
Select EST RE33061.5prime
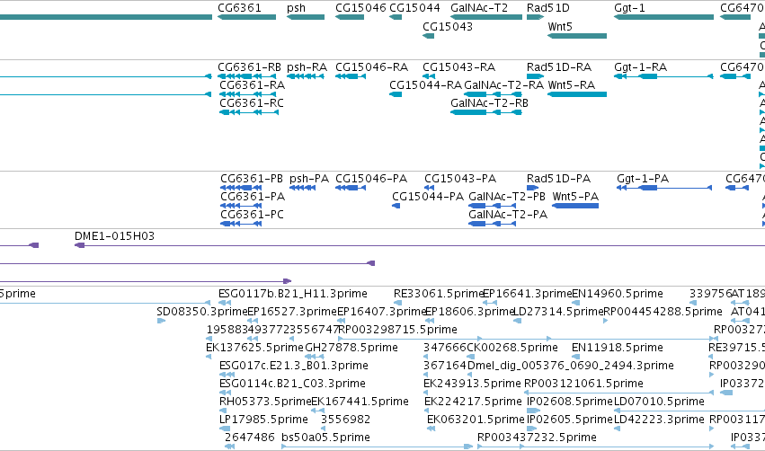(x=397, y=303)
